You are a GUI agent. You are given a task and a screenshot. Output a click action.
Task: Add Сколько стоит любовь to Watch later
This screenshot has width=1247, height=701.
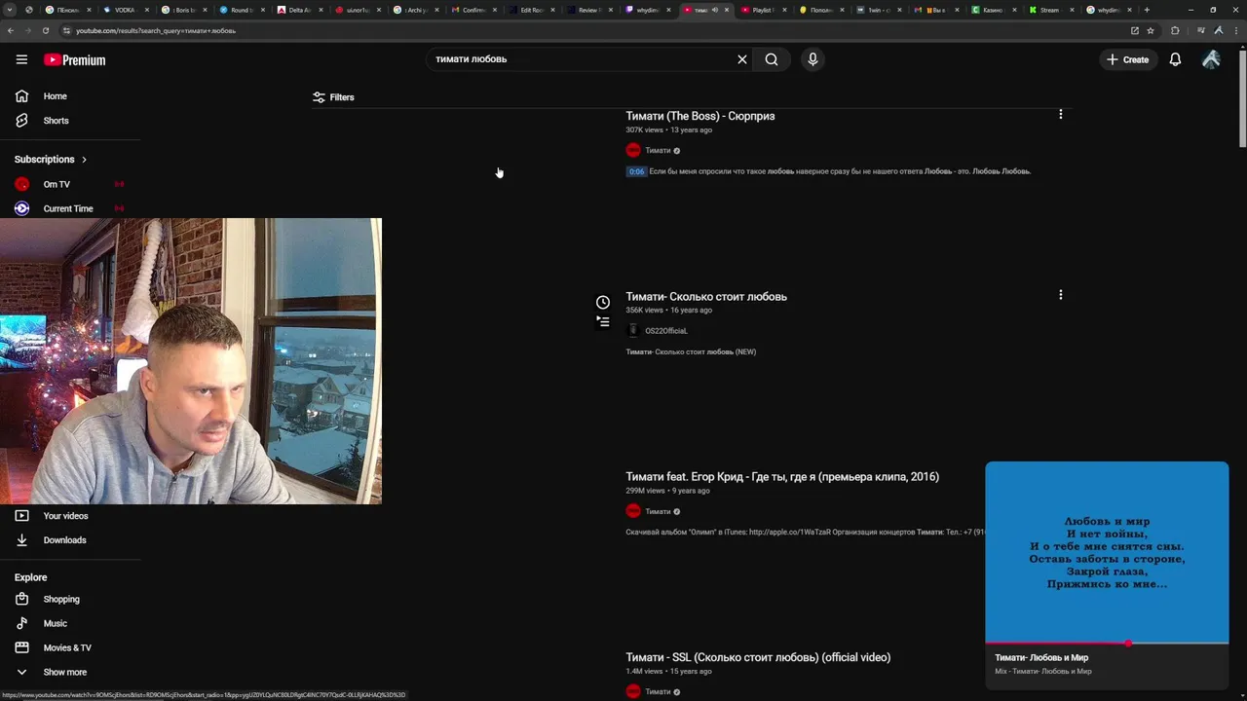(603, 302)
